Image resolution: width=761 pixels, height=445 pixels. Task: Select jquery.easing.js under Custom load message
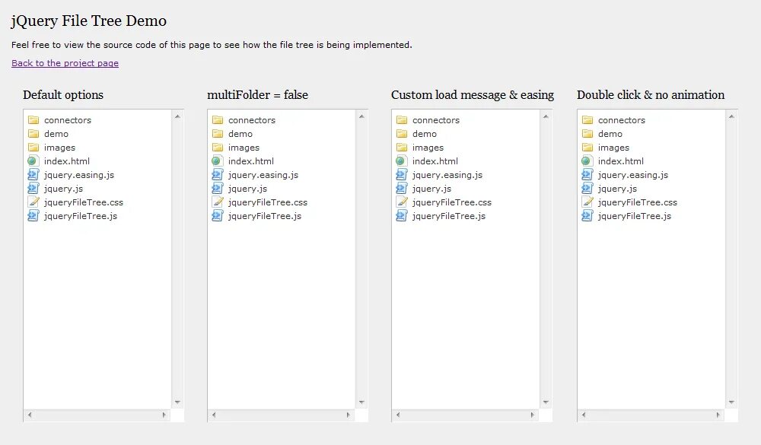[x=447, y=175]
